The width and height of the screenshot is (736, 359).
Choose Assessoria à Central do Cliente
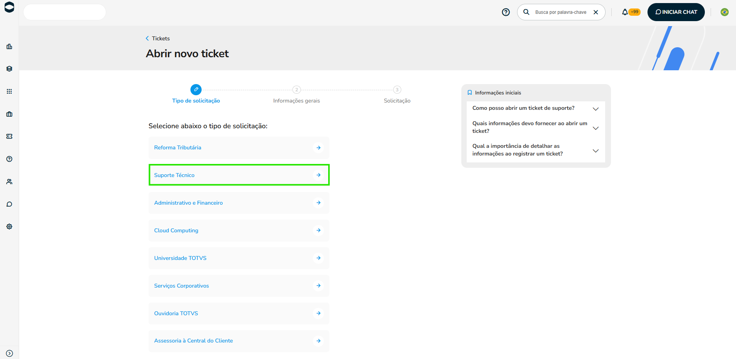point(239,341)
